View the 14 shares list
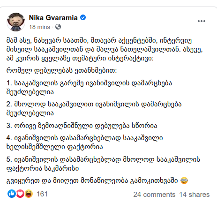This screenshot has width=217, height=203. pyautogui.click(x=195, y=195)
